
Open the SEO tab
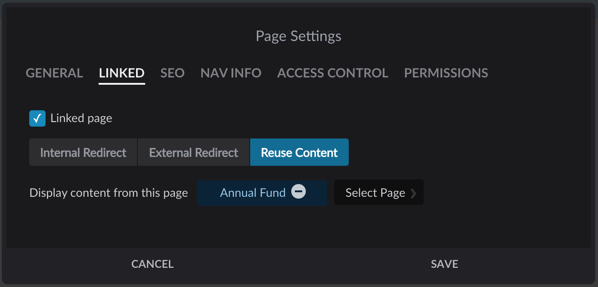[x=173, y=73]
